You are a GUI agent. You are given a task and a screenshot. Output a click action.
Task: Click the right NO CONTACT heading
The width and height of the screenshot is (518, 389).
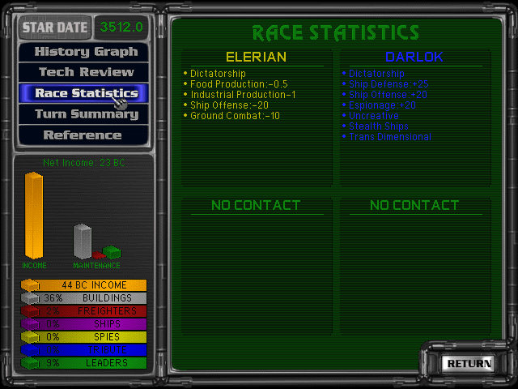tap(414, 205)
